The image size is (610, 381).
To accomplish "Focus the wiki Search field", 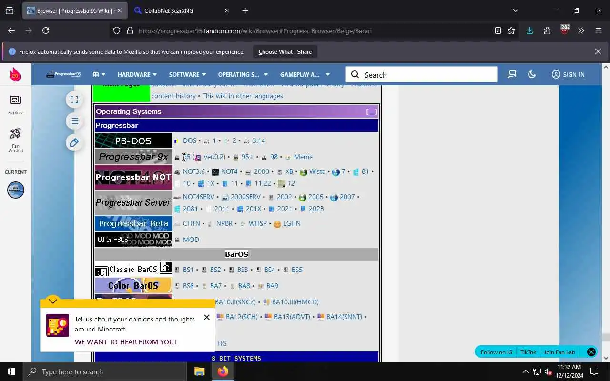I will tap(421, 74).
